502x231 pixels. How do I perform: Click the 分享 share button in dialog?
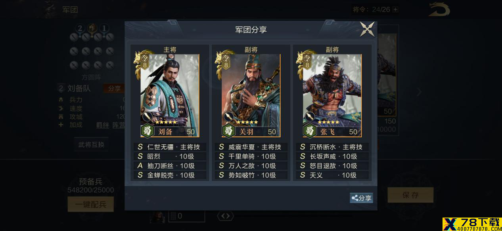pyautogui.click(x=361, y=198)
